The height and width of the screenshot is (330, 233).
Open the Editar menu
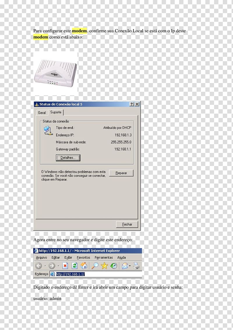pos(56,257)
